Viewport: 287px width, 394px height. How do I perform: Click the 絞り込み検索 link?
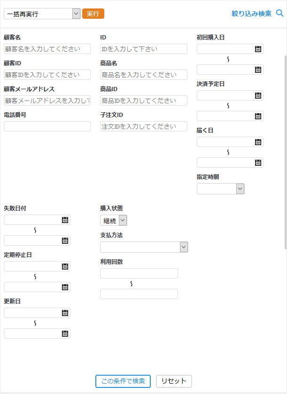pyautogui.click(x=251, y=14)
